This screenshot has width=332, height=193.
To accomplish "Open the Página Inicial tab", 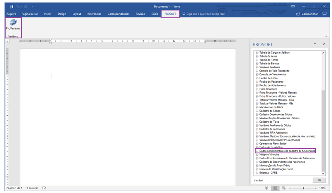I will point(29,14).
